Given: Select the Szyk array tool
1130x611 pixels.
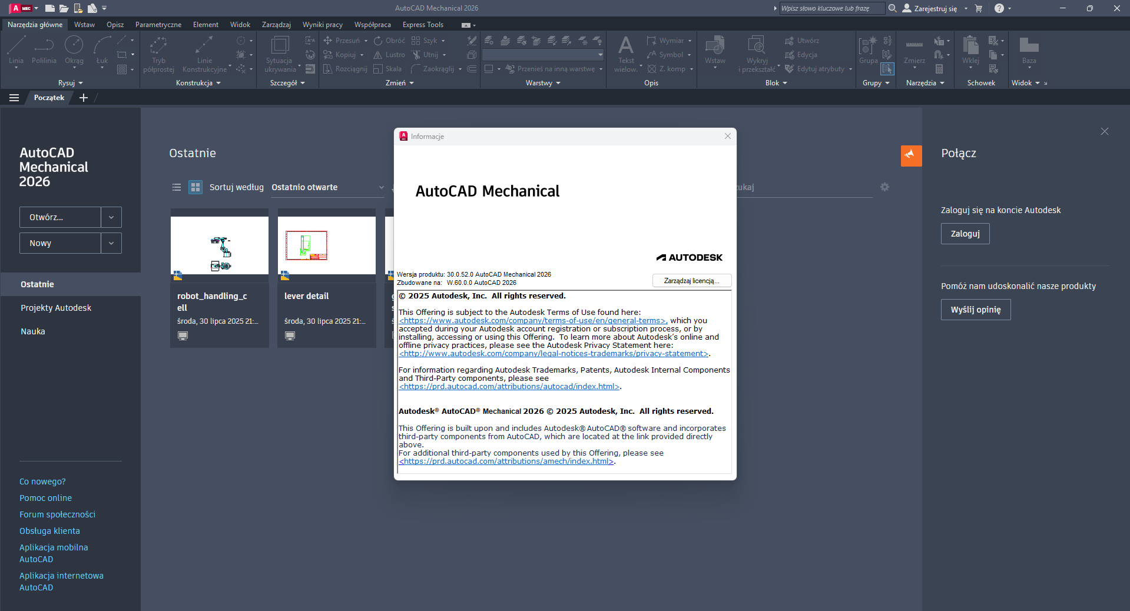Looking at the screenshot, I should point(425,41).
